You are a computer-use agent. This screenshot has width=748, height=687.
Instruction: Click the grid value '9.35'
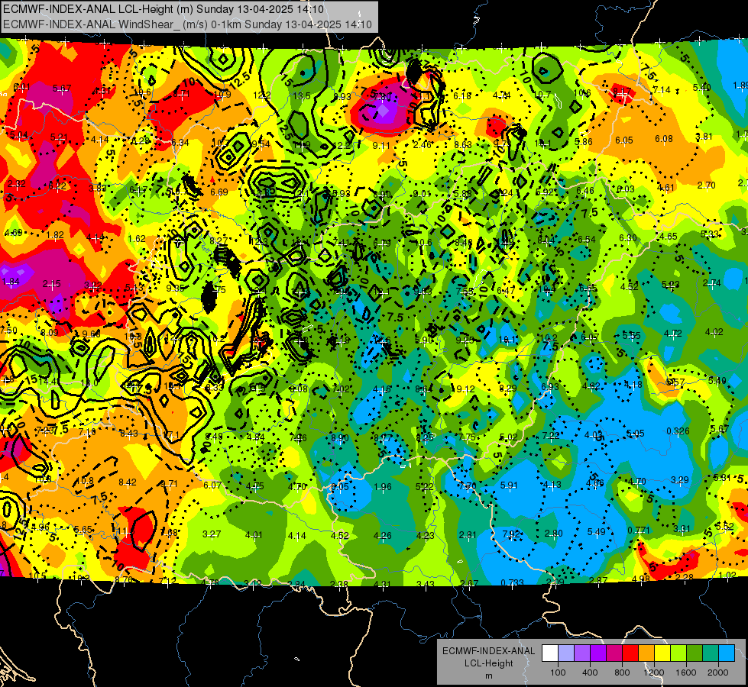pos(176,288)
